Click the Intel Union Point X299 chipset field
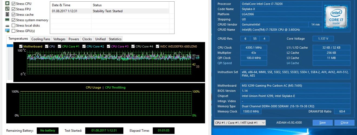Image resolution: width=357 pixels, height=135 pixels. 295,96
